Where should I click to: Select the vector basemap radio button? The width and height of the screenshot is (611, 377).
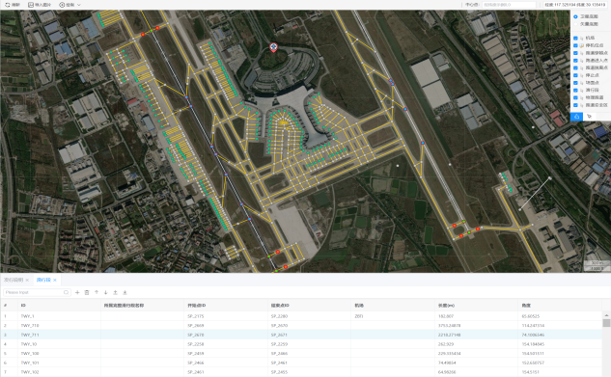click(x=575, y=24)
